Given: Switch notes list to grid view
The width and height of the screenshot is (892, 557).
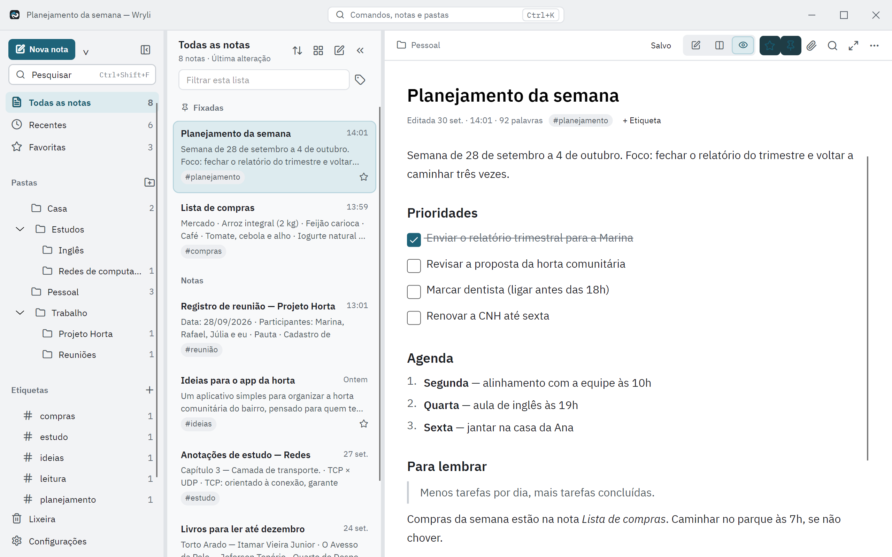Looking at the screenshot, I should tap(318, 50).
